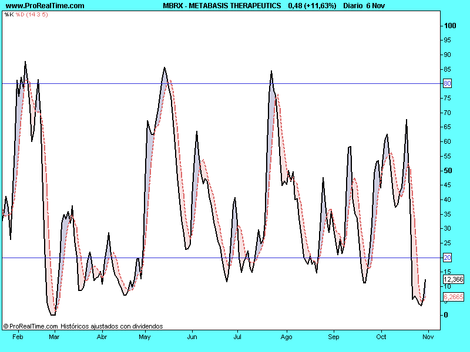Click the Abr month label on the time axis
The image size is (470, 352).
click(102, 337)
